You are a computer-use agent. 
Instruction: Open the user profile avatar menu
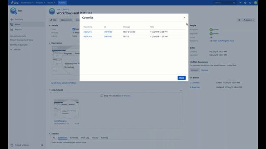[x=256, y=3]
